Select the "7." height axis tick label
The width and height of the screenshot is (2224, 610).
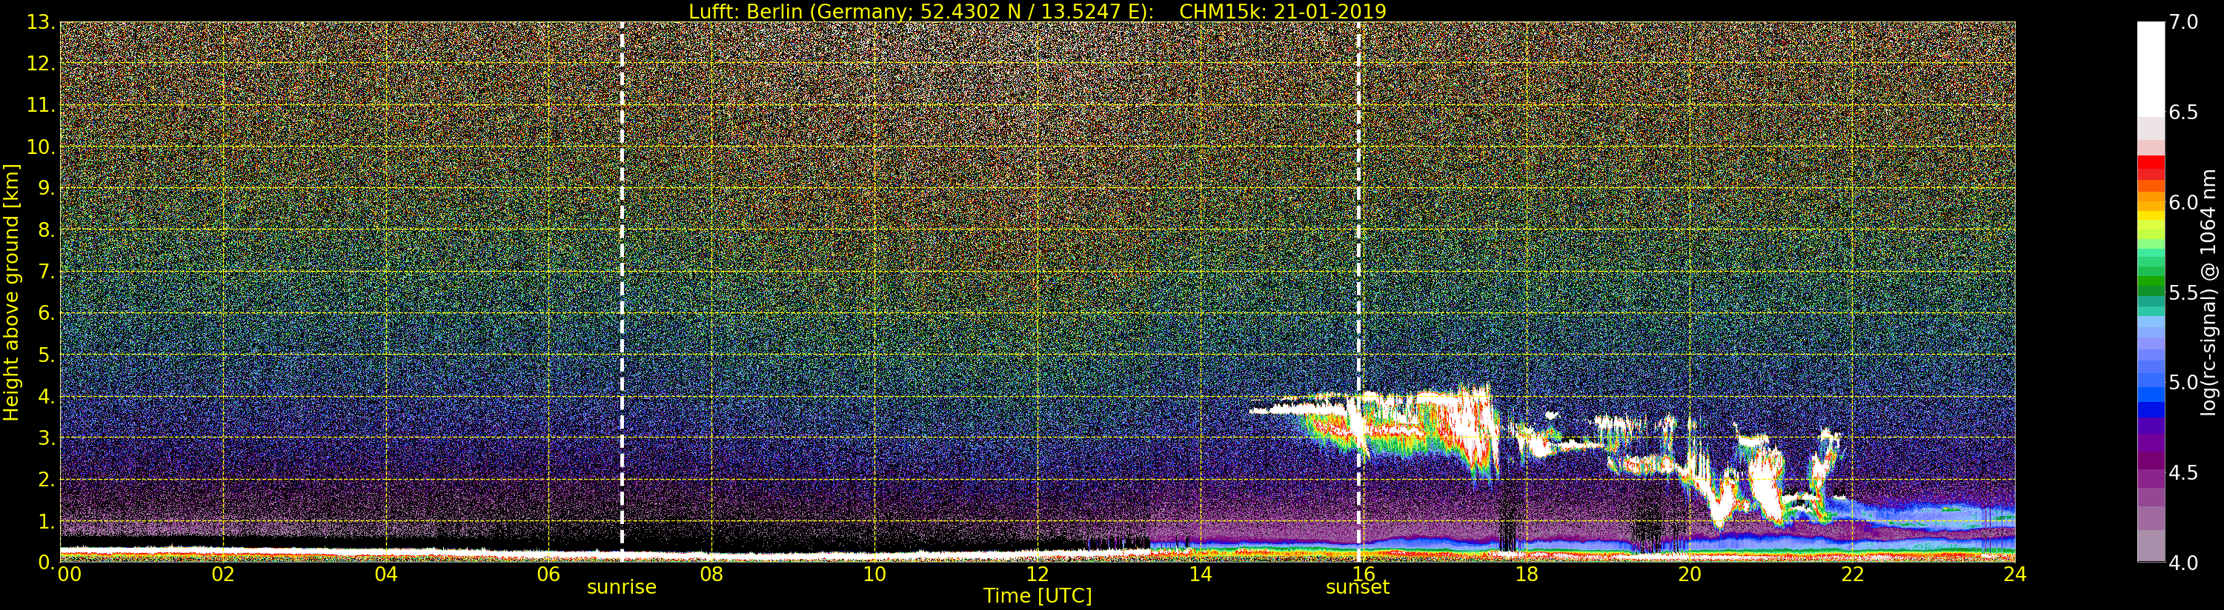[47, 272]
